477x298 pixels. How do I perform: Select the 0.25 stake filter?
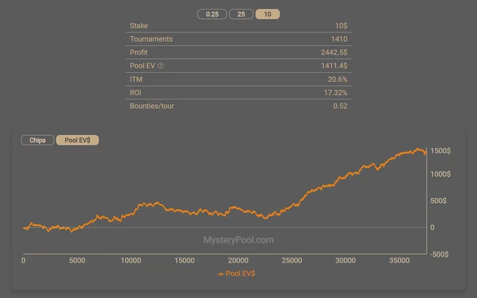[x=212, y=14]
